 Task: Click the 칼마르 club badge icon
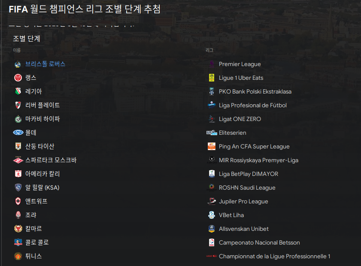click(18, 229)
